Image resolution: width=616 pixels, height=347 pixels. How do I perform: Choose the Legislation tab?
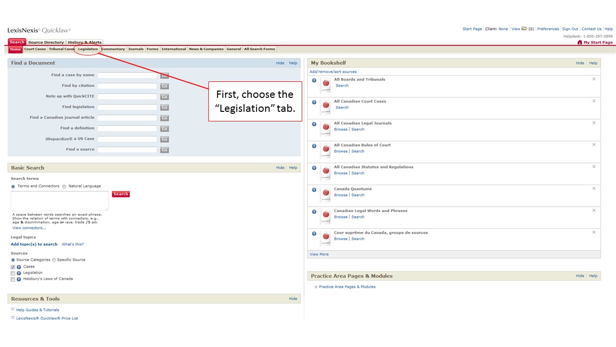click(x=88, y=49)
